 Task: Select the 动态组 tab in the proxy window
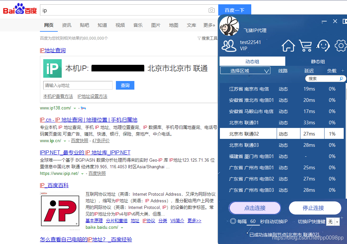(x=252, y=61)
